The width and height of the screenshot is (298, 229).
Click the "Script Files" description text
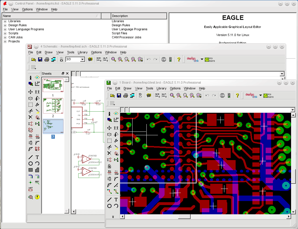(119, 33)
